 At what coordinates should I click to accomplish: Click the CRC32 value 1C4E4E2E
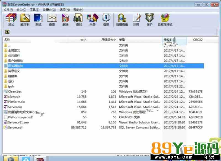196,112
